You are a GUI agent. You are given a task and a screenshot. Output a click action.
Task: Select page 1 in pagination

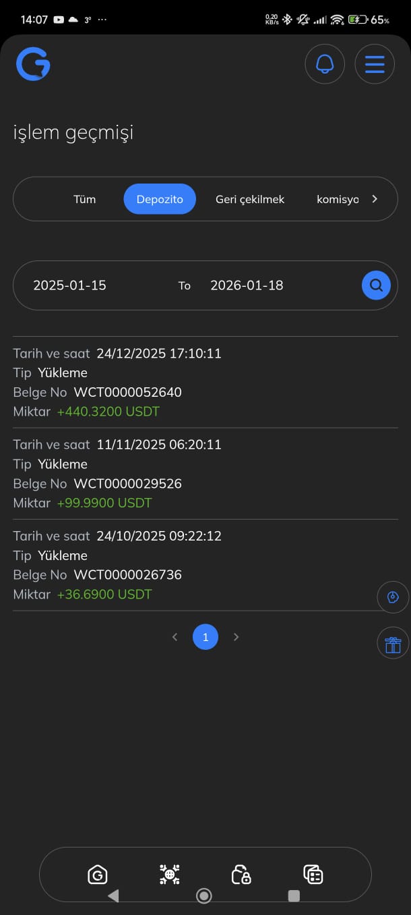[x=205, y=637]
